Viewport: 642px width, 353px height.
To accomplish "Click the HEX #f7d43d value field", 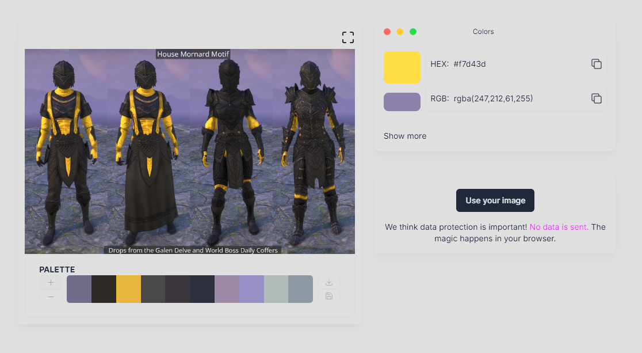I will click(516, 64).
